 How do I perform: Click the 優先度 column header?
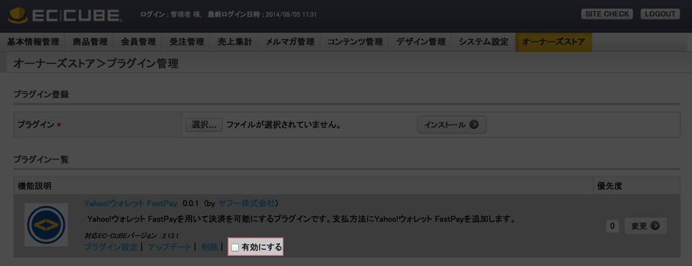tap(609, 186)
